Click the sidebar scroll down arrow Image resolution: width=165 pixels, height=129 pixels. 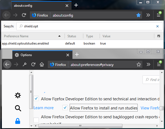click(31, 126)
